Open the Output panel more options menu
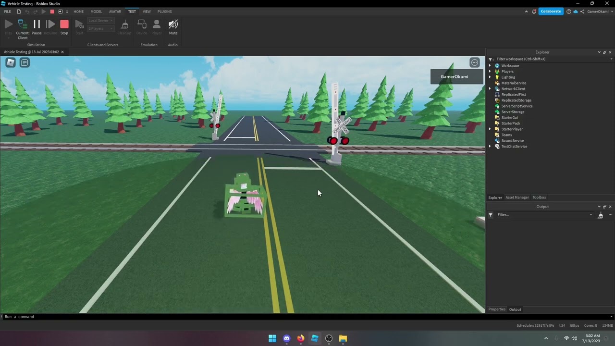615x346 pixels. pyautogui.click(x=610, y=215)
